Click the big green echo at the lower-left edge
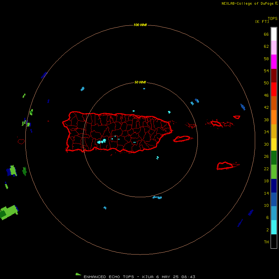This screenshot has height=279, width=279. (x=9, y=212)
